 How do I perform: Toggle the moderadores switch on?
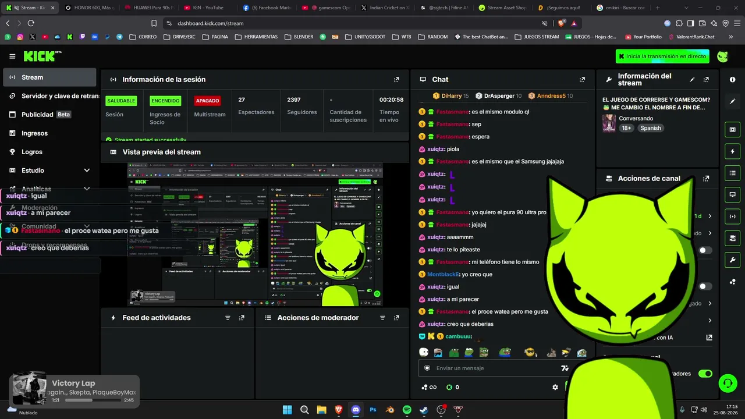(x=705, y=374)
